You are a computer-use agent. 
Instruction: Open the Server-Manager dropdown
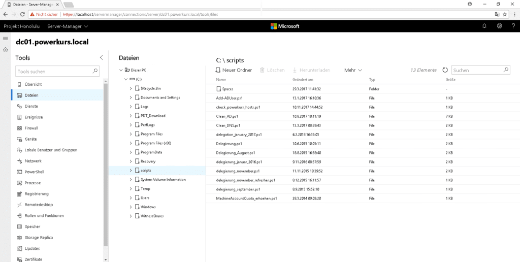[x=68, y=26]
